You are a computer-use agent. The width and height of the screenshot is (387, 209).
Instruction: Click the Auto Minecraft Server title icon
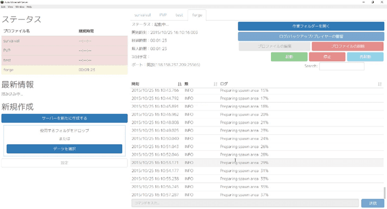[x=2, y=2]
